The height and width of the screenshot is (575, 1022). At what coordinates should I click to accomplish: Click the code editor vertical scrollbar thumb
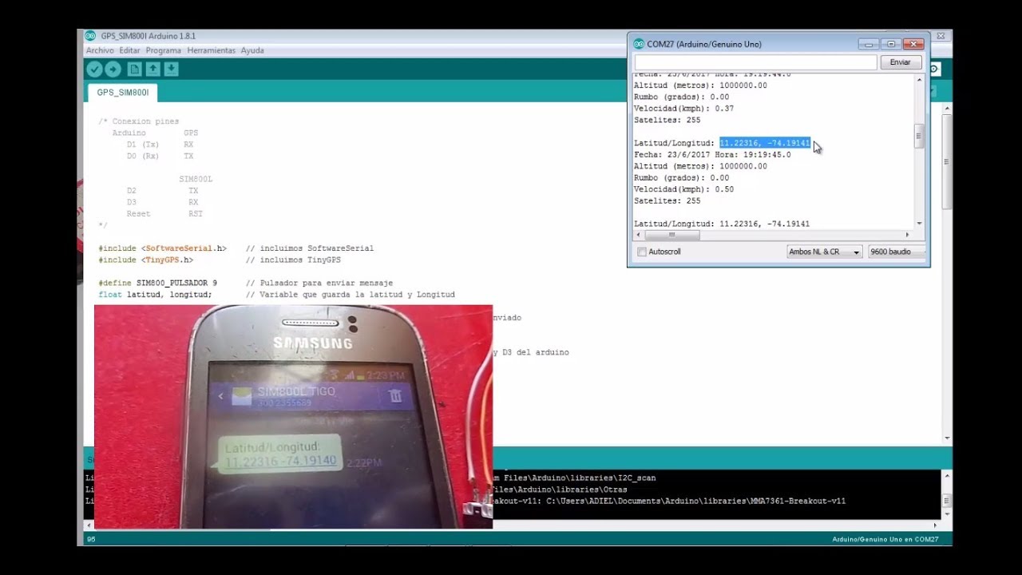point(947,163)
